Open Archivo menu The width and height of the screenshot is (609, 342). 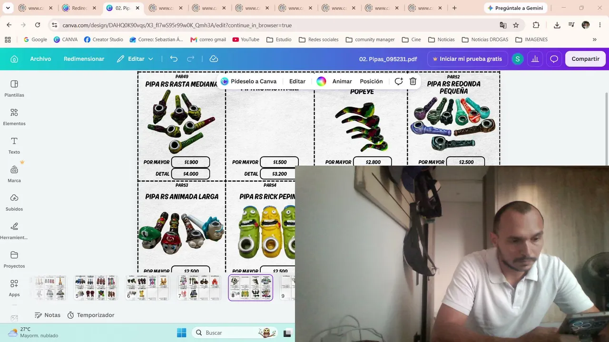(40, 59)
